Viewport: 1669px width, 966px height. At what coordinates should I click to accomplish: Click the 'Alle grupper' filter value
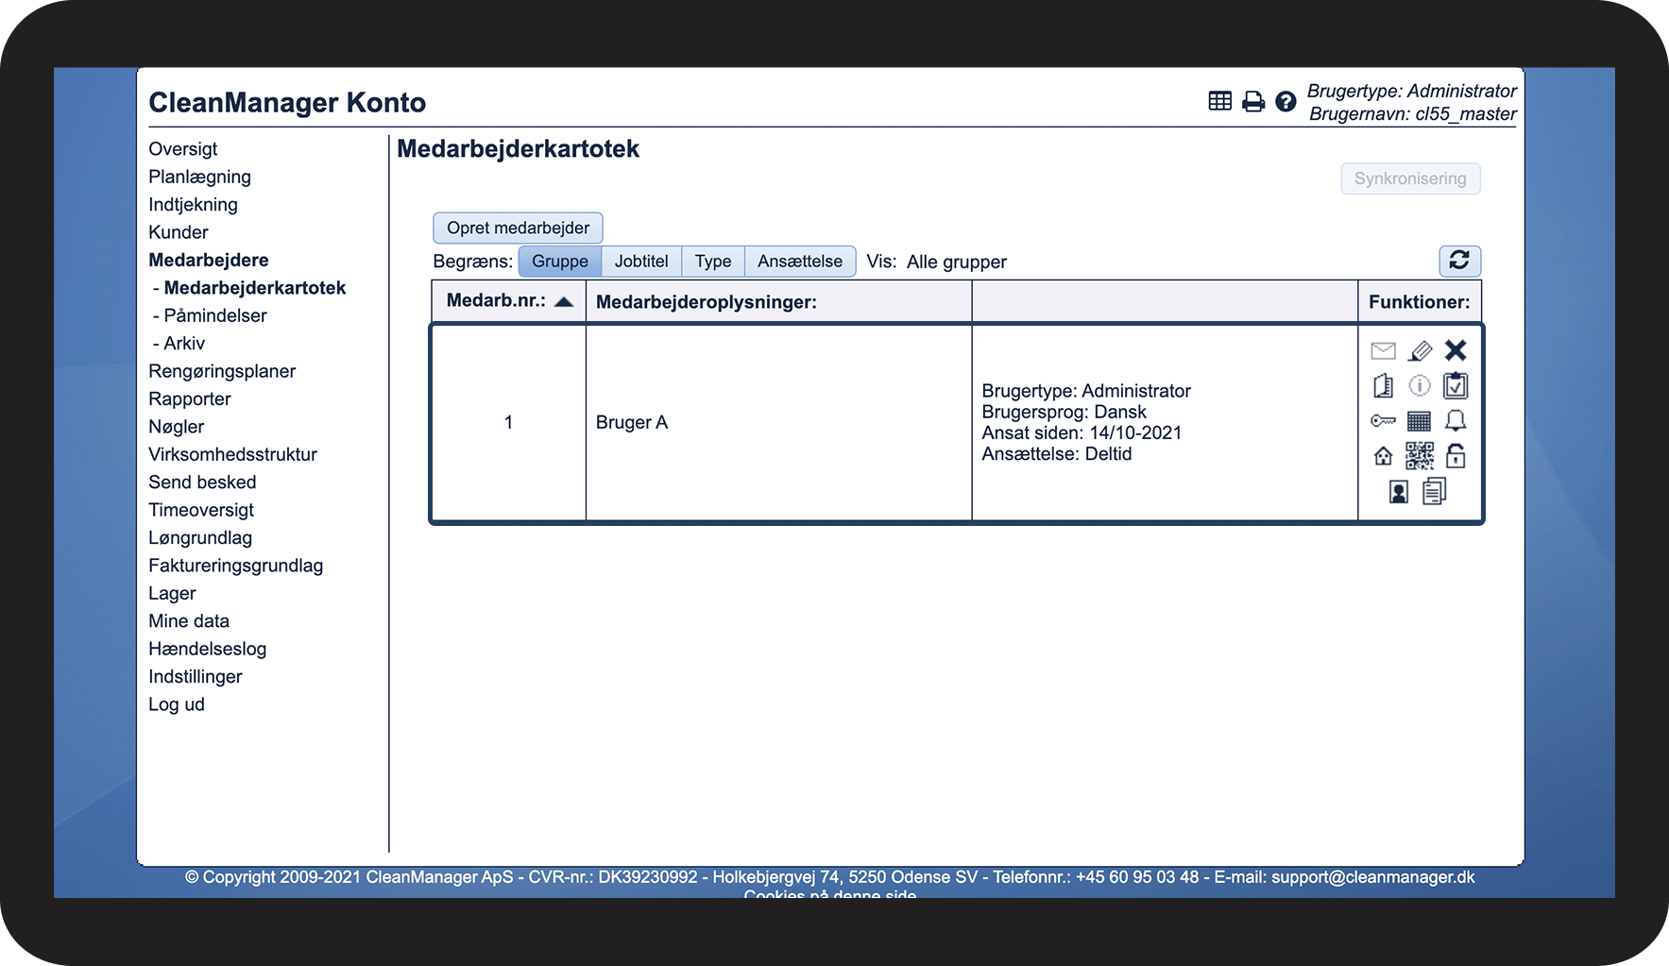pyautogui.click(x=957, y=262)
